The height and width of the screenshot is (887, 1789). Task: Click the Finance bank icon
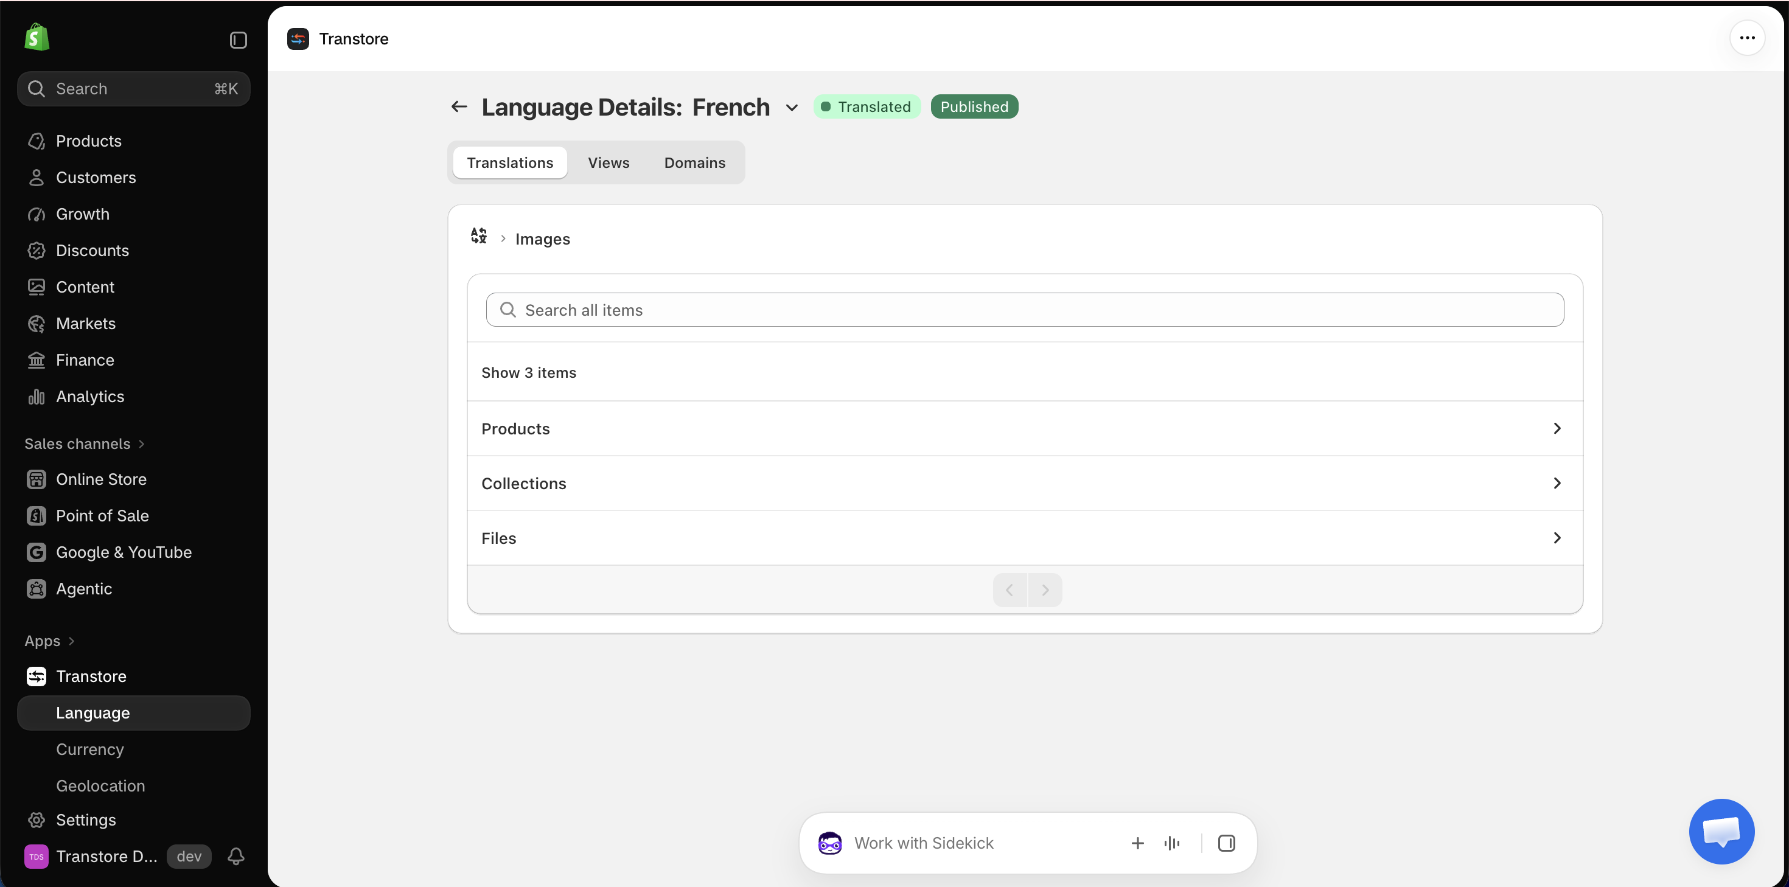pyautogui.click(x=36, y=360)
